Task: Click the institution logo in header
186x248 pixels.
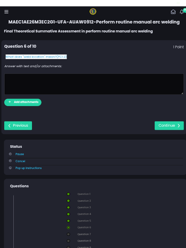Action: click(93, 11)
